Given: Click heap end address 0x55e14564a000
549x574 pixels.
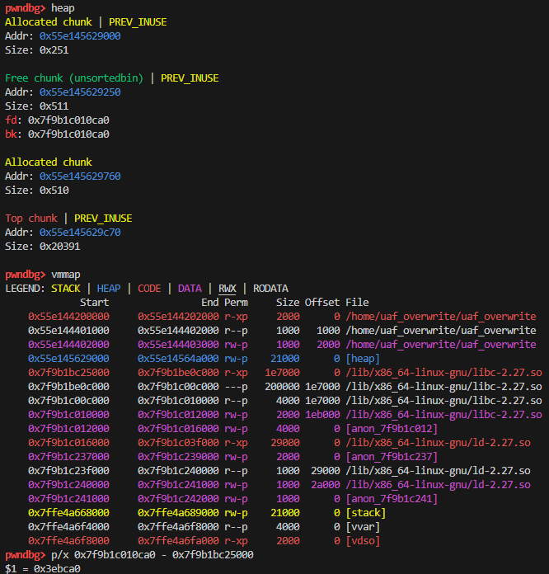Looking at the screenshot, I should click(178, 359).
